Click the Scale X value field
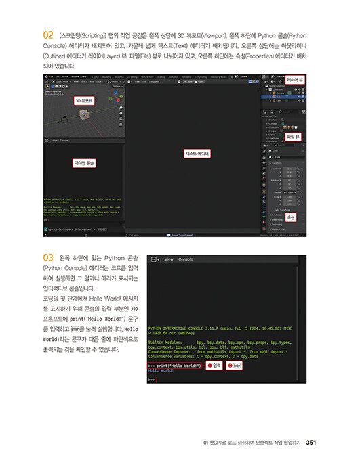The height and width of the screenshot is (463, 339). (x=290, y=197)
